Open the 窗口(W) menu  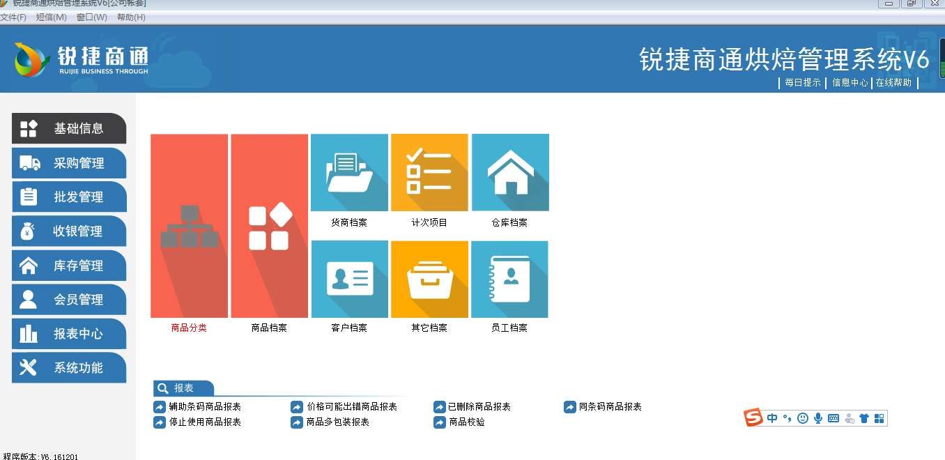[x=92, y=17]
